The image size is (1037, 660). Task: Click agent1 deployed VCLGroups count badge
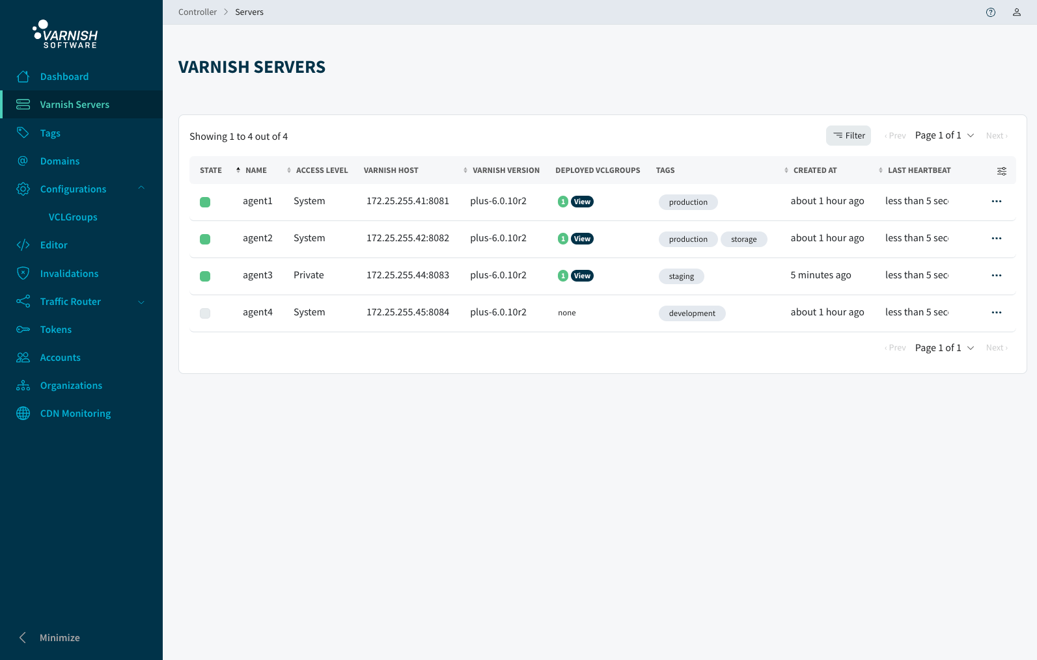[563, 202]
